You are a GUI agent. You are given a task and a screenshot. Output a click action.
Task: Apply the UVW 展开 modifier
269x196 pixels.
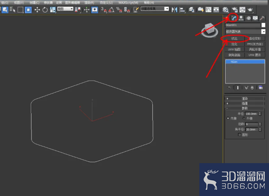point(255,55)
